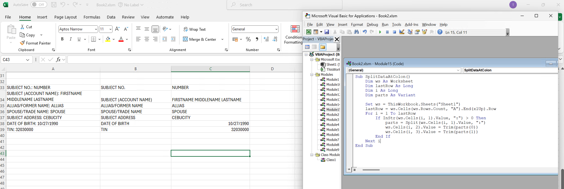Screen dimensions: 564x189
Task: Toggle Bottom Align in Alignment group
Action: pyautogui.click(x=155, y=29)
